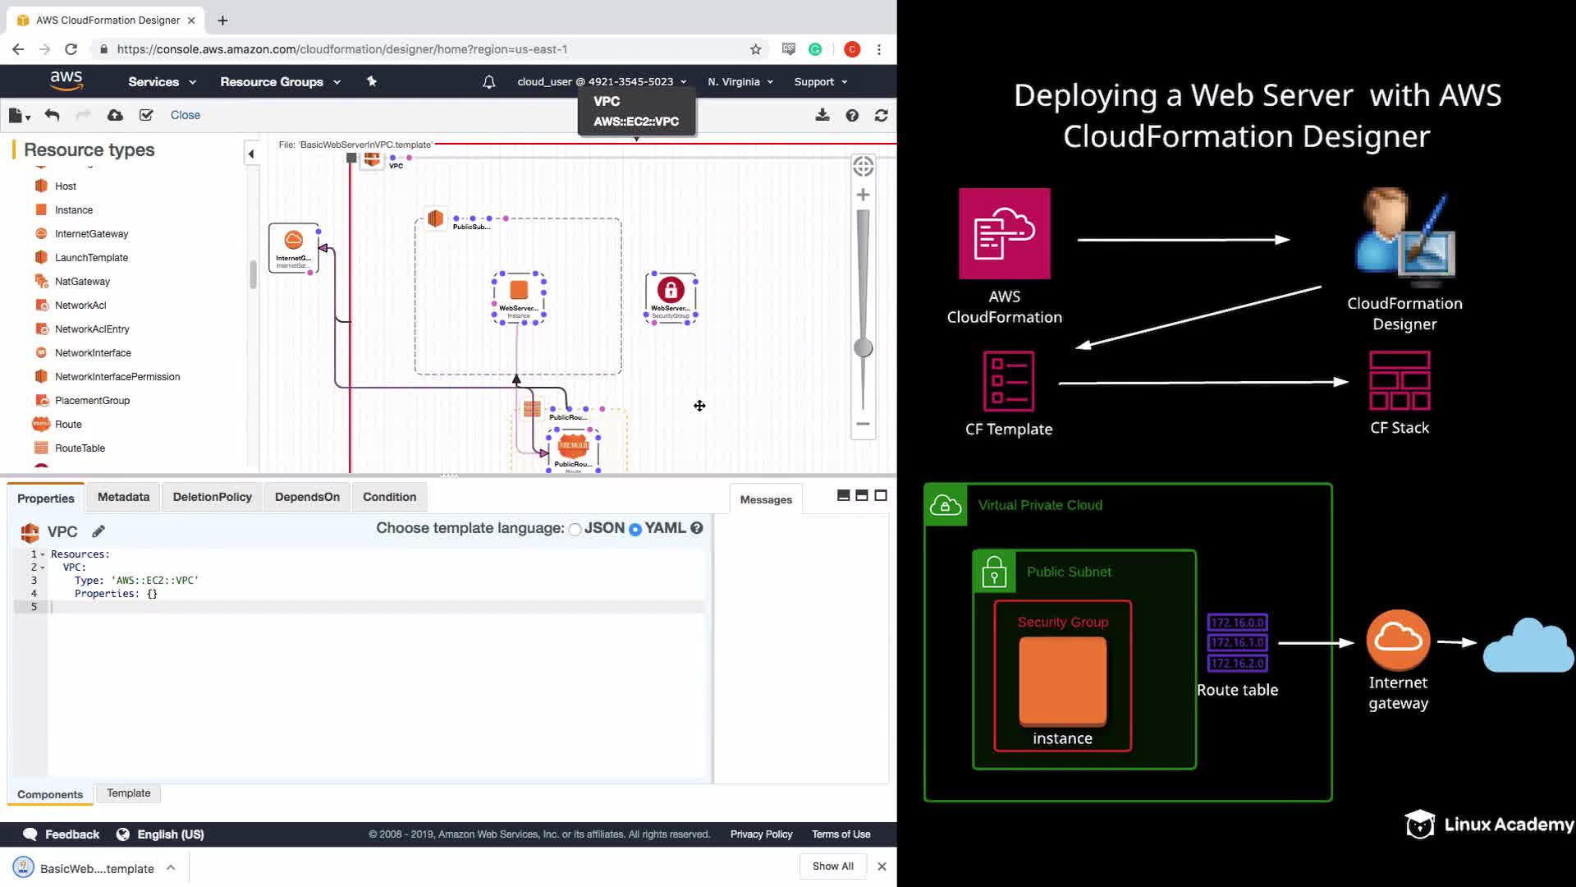The width and height of the screenshot is (1576, 887).
Task: Click the canvas zoom slider handle
Action: (x=863, y=348)
